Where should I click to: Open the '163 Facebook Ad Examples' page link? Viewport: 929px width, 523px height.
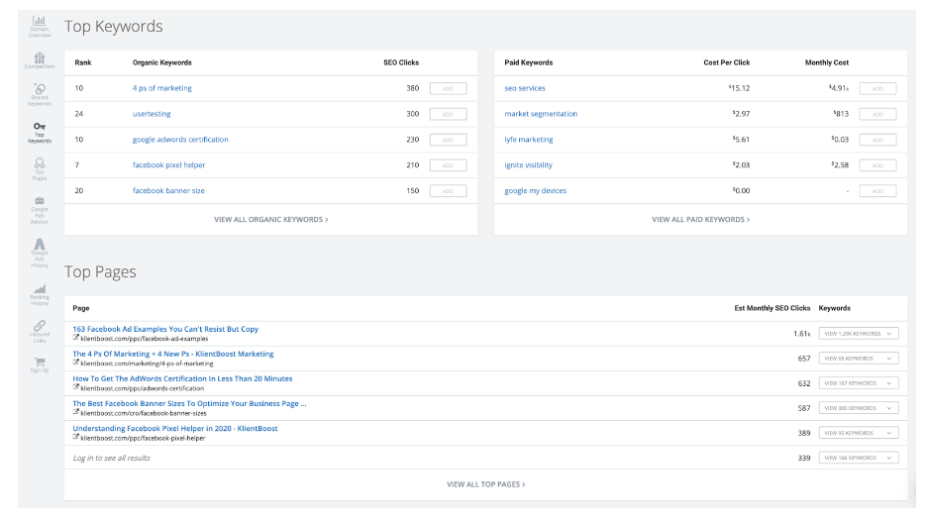(x=165, y=329)
